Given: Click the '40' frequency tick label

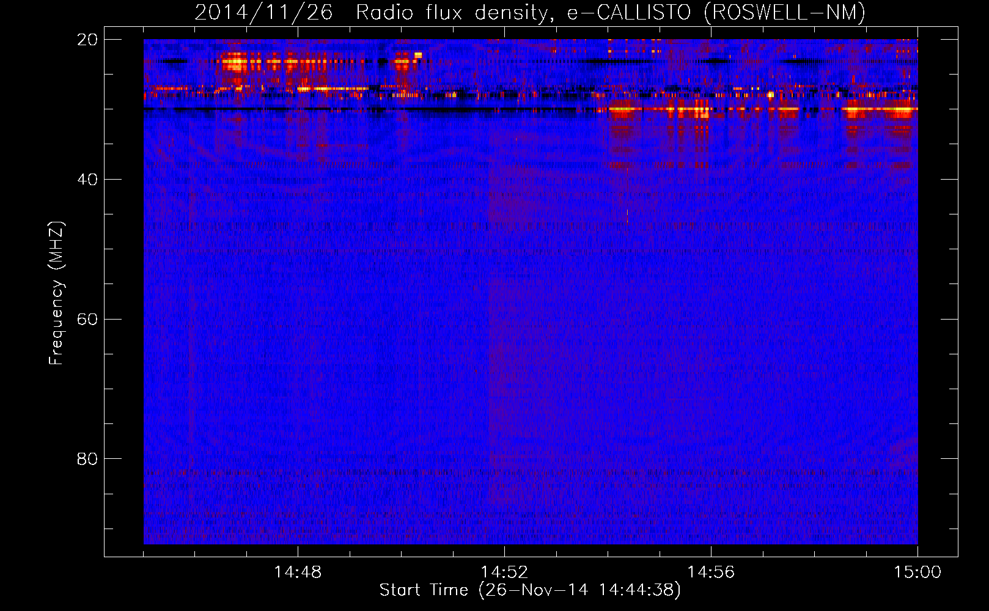Looking at the screenshot, I should click(87, 180).
